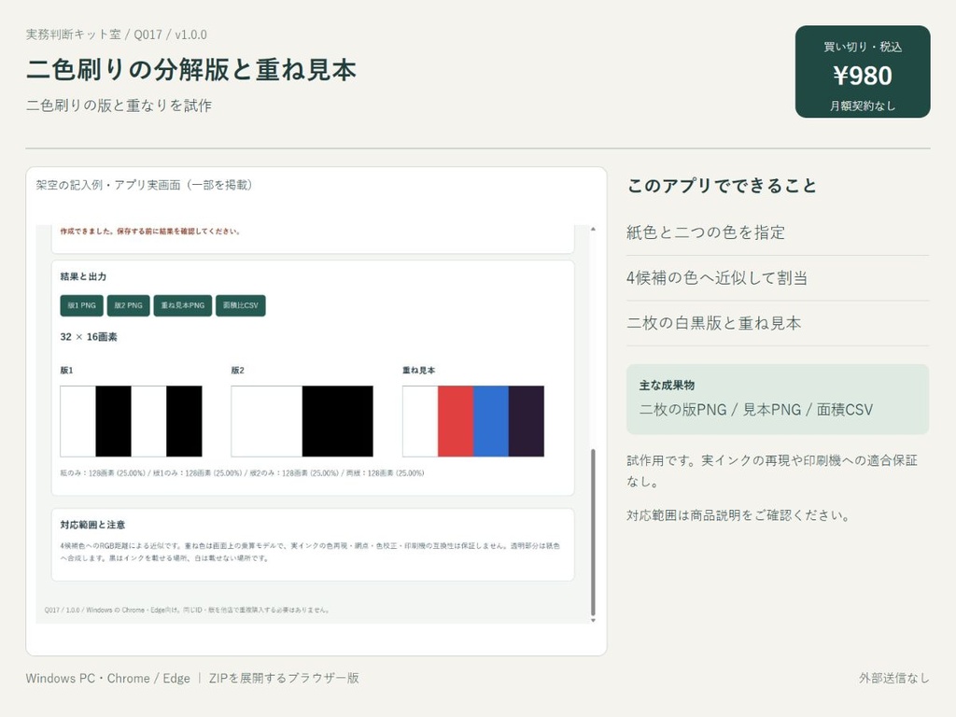Viewport: 956px width, 717px height.
Task: Click the scrollbar thumb of the app screenshot
Action: (593, 532)
